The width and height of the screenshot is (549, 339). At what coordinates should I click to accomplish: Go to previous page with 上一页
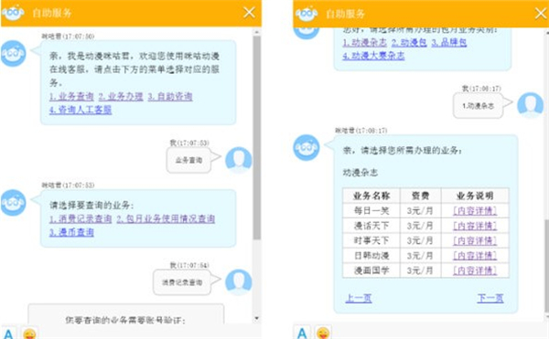click(359, 298)
